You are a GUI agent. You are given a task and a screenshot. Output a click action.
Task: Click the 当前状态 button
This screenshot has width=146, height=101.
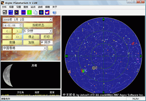click(x=38, y=25)
